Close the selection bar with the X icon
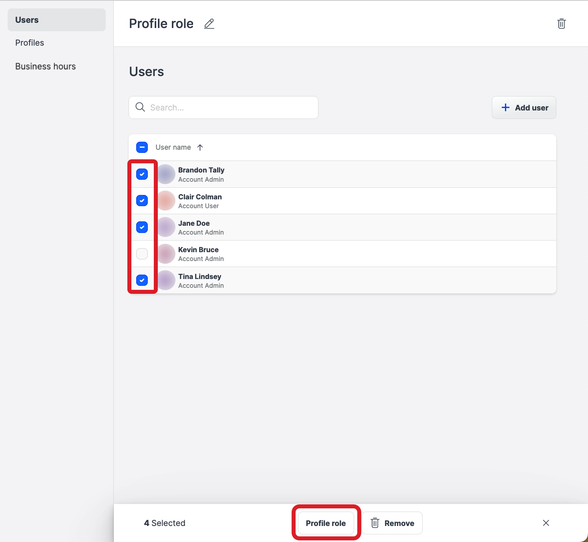The width and height of the screenshot is (588, 542). [x=546, y=523]
